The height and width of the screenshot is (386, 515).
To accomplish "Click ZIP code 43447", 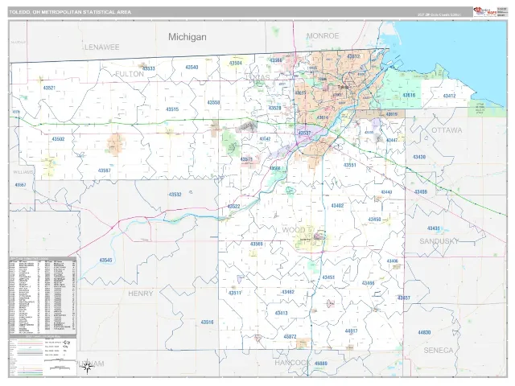I will [392, 140].
